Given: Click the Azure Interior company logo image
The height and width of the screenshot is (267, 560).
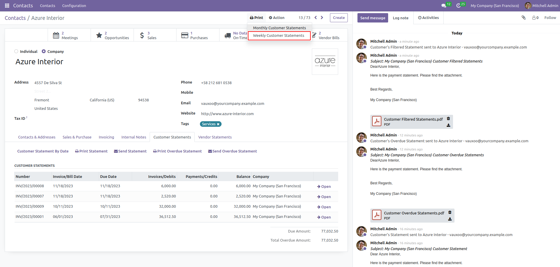Looking at the screenshot, I should [x=325, y=62].
